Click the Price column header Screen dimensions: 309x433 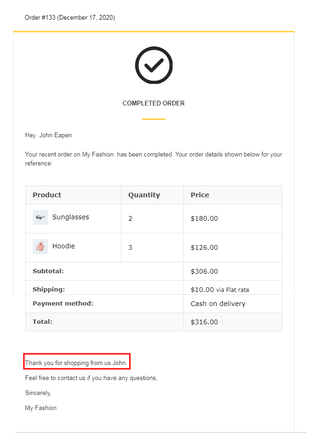pyautogui.click(x=200, y=195)
